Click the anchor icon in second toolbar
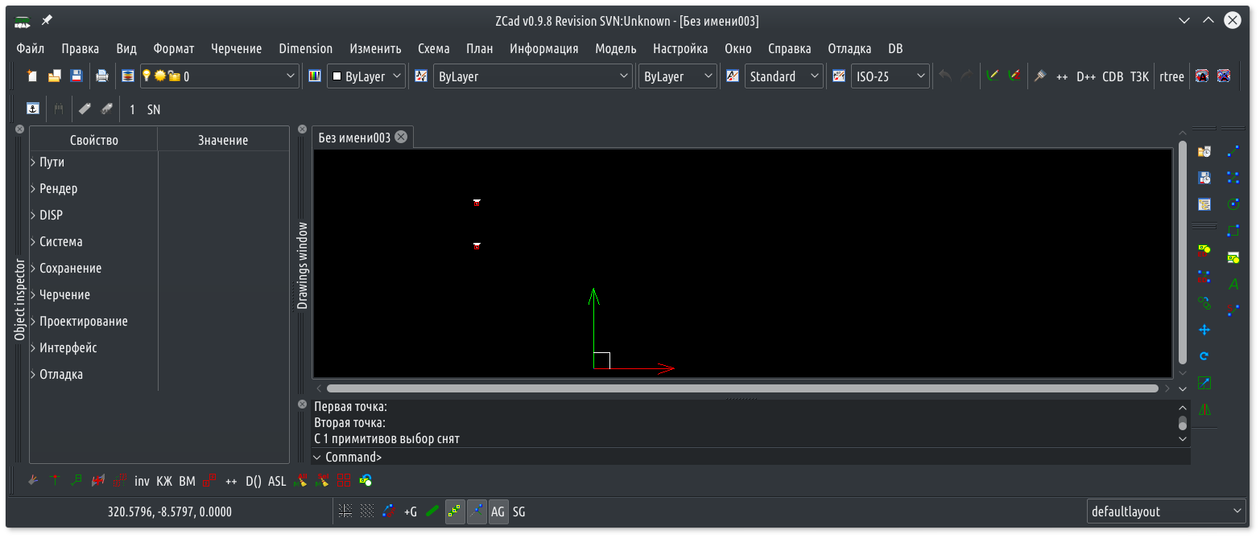 point(33,109)
